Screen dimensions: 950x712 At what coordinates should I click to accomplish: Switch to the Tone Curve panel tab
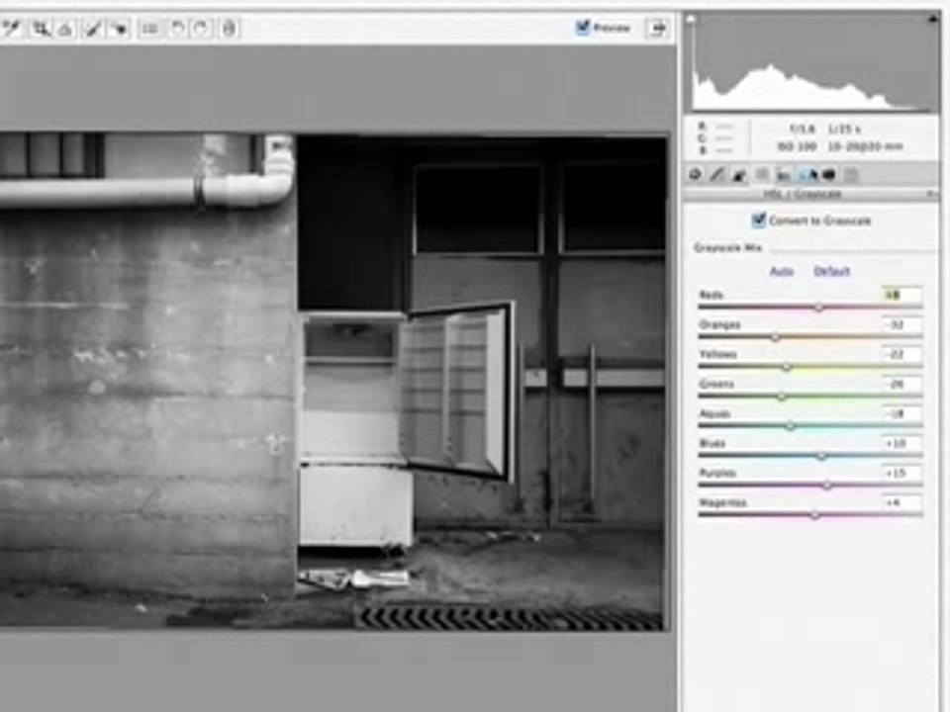[x=717, y=175]
